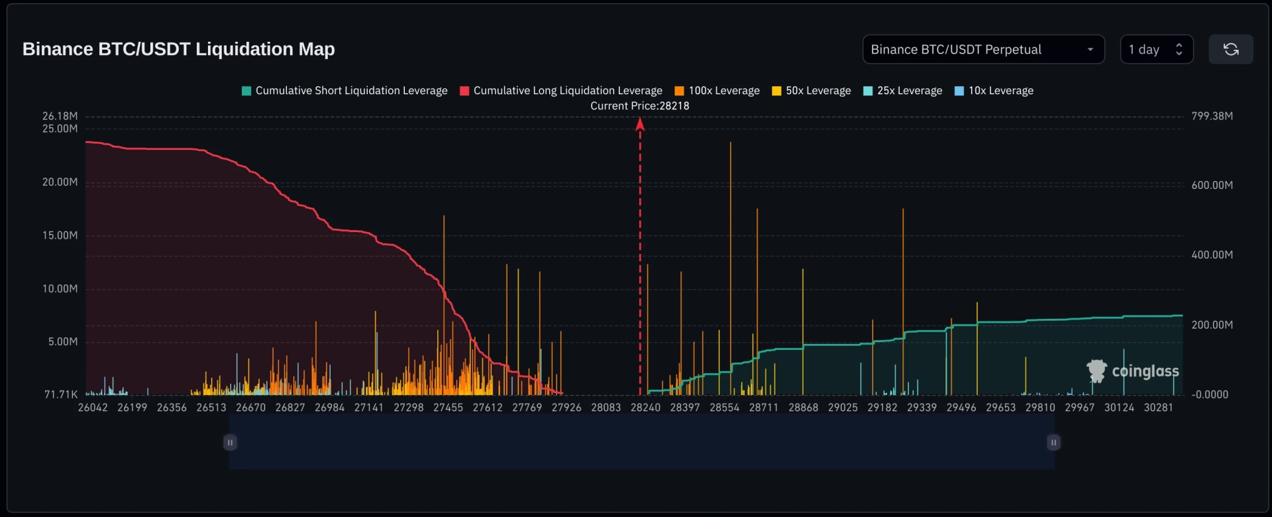Open the Binance BTC/USDT Perpetual dropdown

pyautogui.click(x=983, y=49)
